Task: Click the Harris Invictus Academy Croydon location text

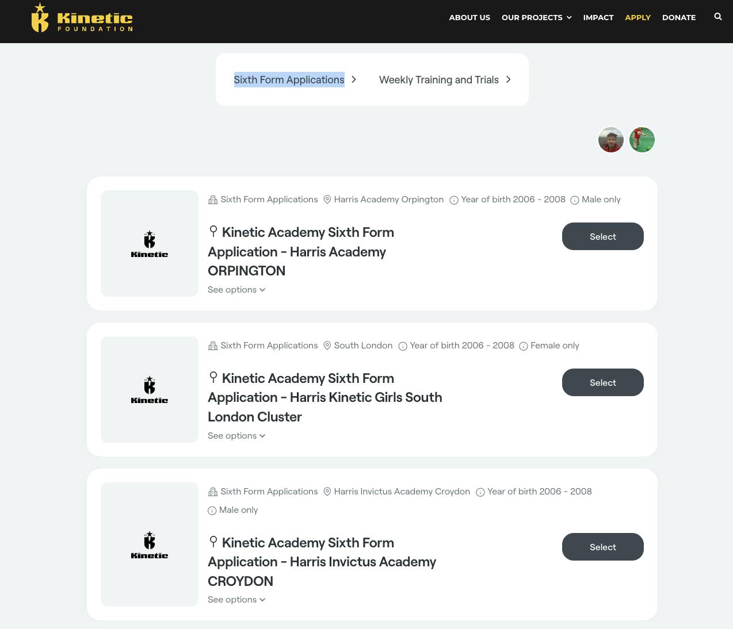Action: click(x=402, y=492)
